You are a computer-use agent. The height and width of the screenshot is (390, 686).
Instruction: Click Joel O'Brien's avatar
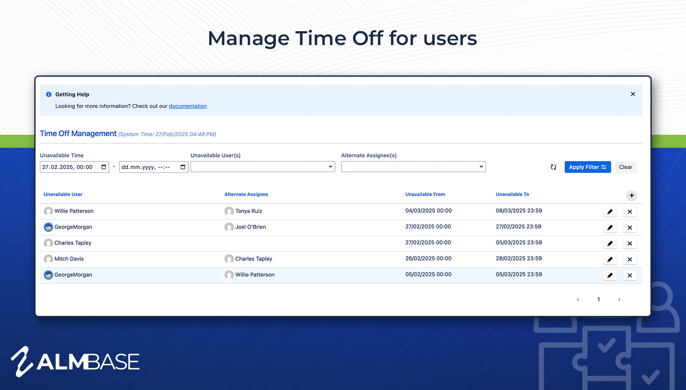coord(229,227)
